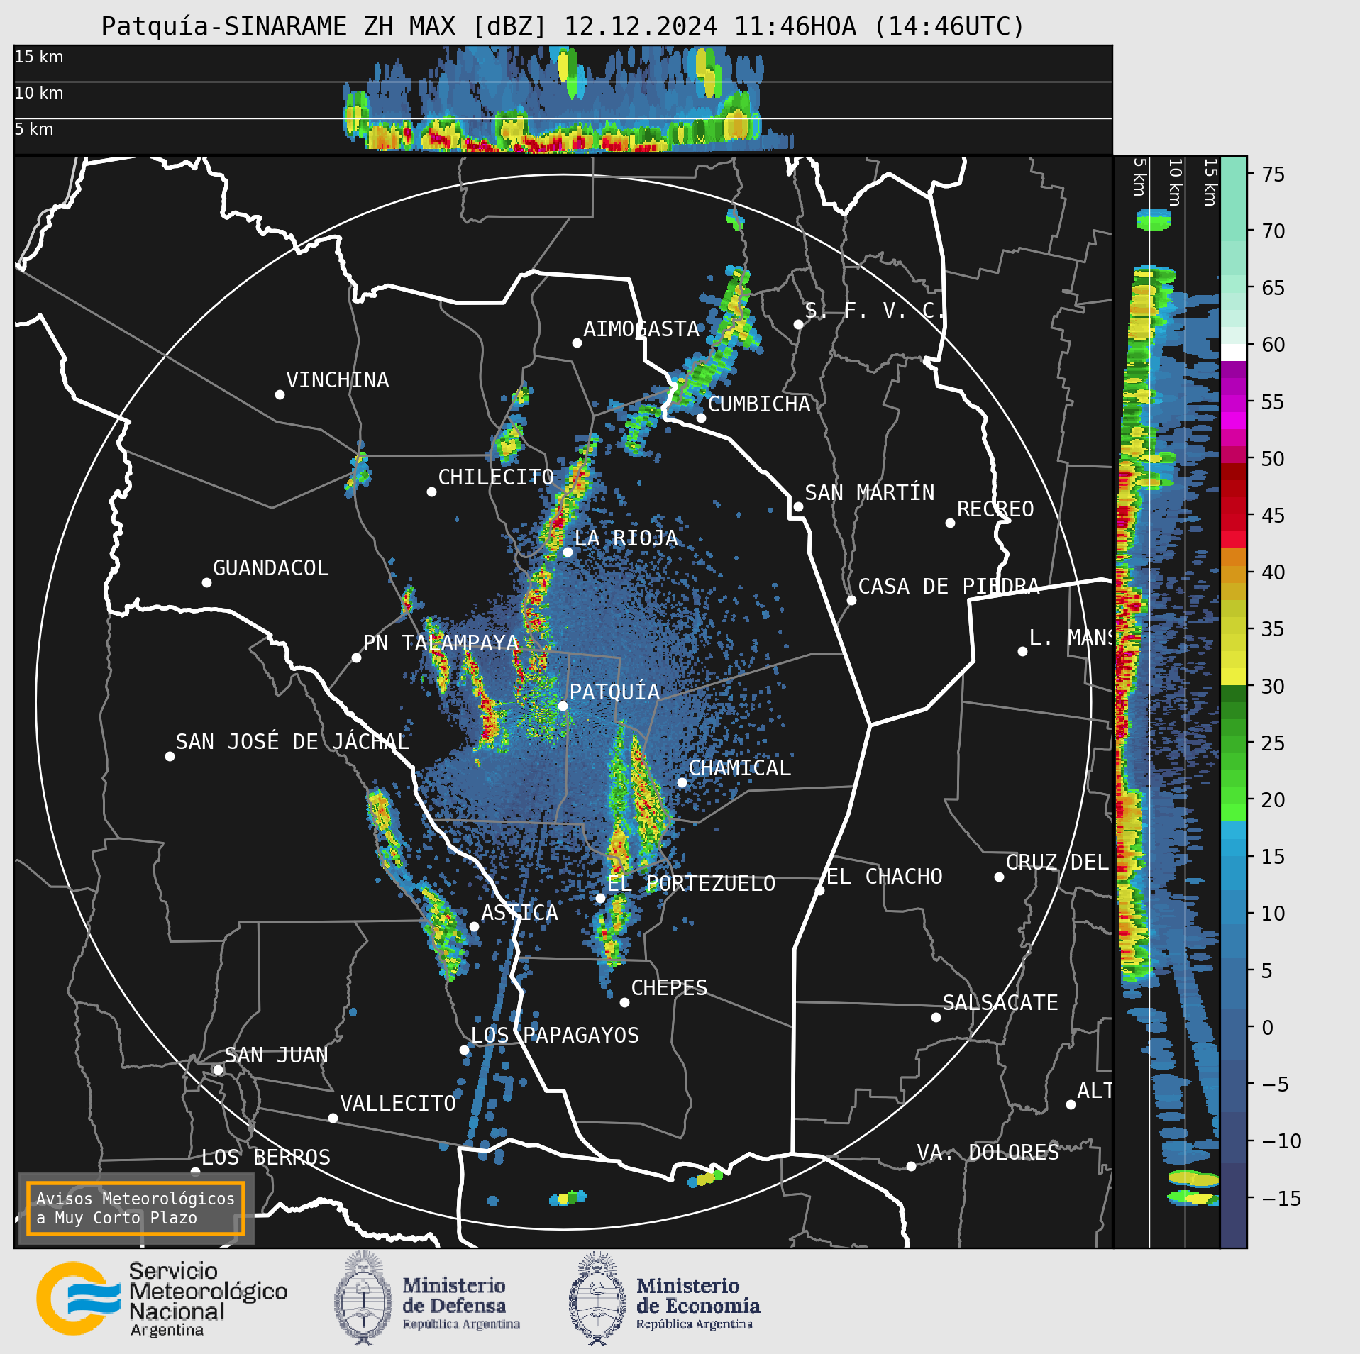Click the VINCHINA city label

[338, 379]
